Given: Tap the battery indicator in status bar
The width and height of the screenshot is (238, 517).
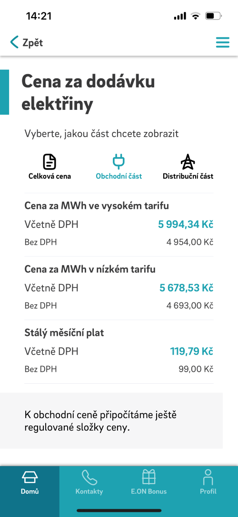Looking at the screenshot, I should (213, 15).
